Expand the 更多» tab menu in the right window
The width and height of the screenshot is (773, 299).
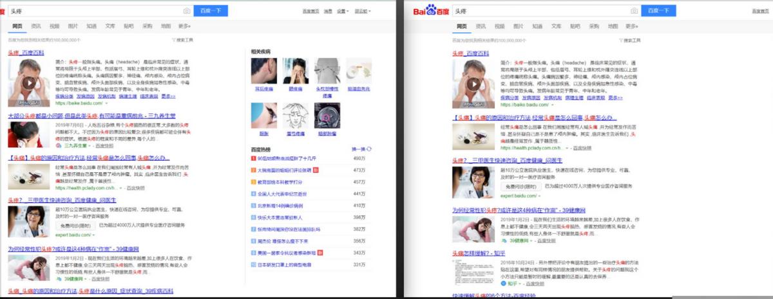pyautogui.click(x=631, y=26)
